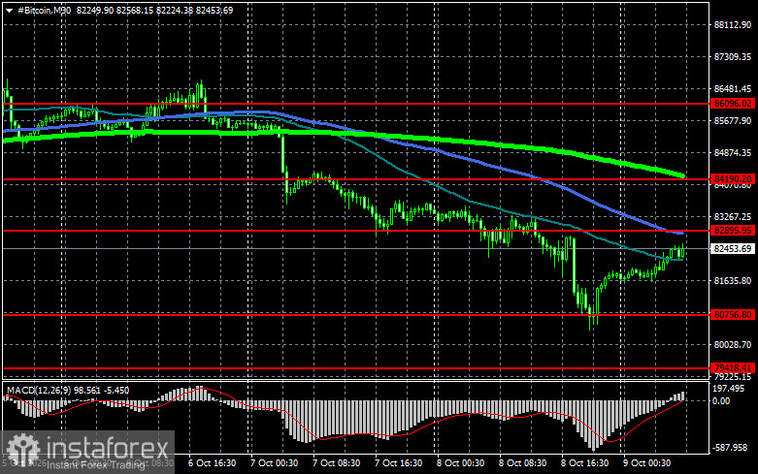The height and width of the screenshot is (474, 758).
Task: Click the 86481.45 price axis label
Action: click(733, 89)
